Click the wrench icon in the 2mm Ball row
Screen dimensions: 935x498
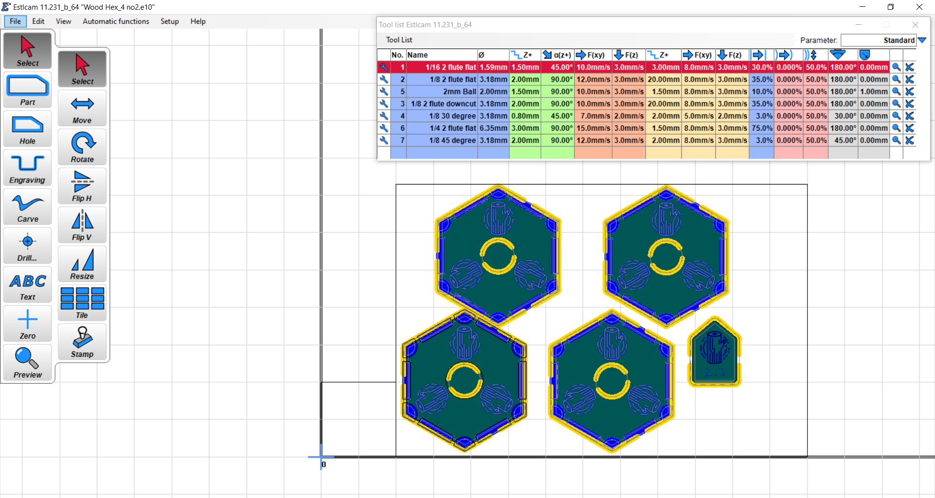384,92
